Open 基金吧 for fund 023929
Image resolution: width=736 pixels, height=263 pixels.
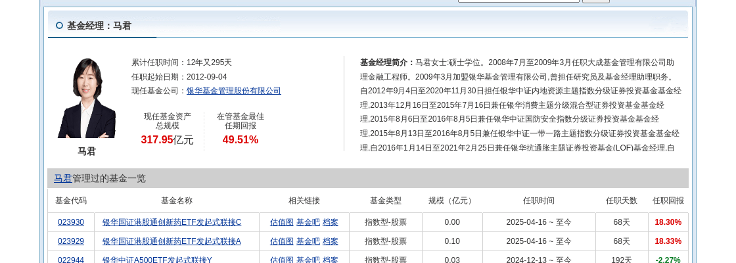click(x=308, y=241)
